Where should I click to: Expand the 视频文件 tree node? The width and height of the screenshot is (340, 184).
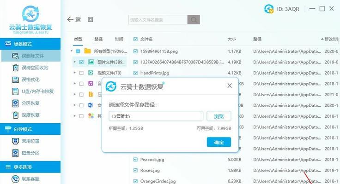click(x=74, y=73)
